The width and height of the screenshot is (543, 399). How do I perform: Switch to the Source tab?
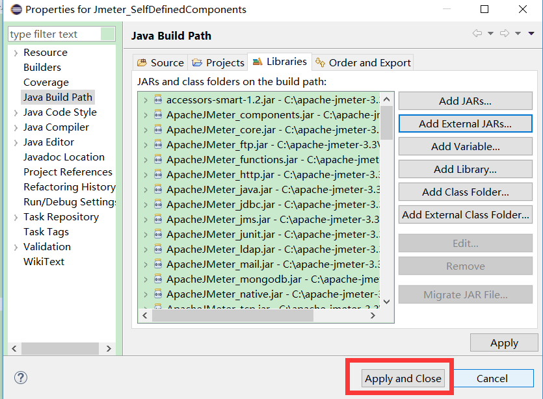tap(161, 62)
